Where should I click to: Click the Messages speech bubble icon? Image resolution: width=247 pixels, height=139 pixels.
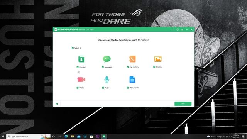(x=107, y=59)
